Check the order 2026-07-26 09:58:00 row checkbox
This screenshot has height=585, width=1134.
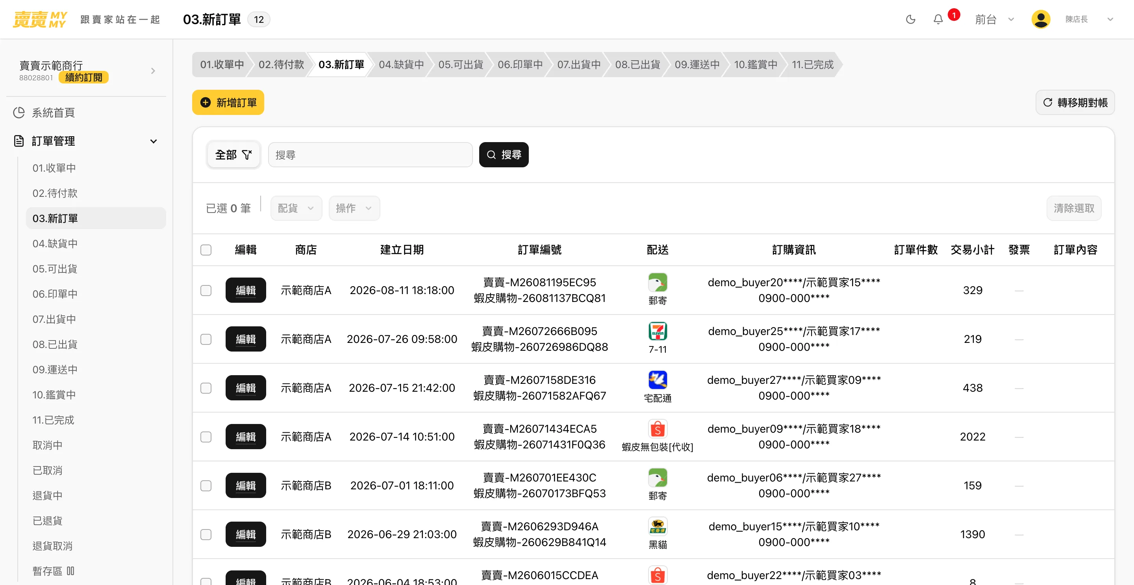point(206,339)
